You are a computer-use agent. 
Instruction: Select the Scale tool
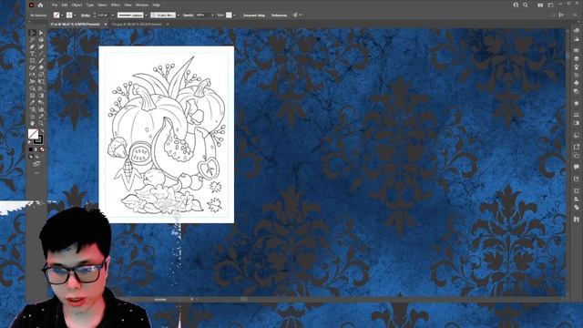click(41, 75)
